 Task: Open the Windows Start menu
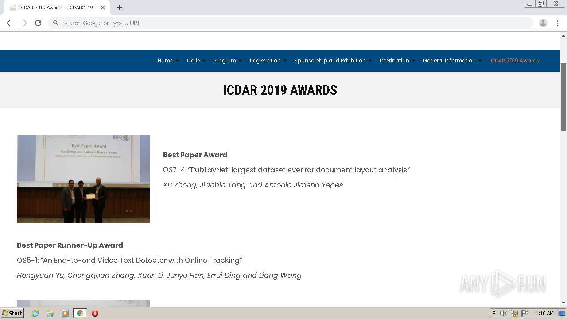[x=12, y=313]
